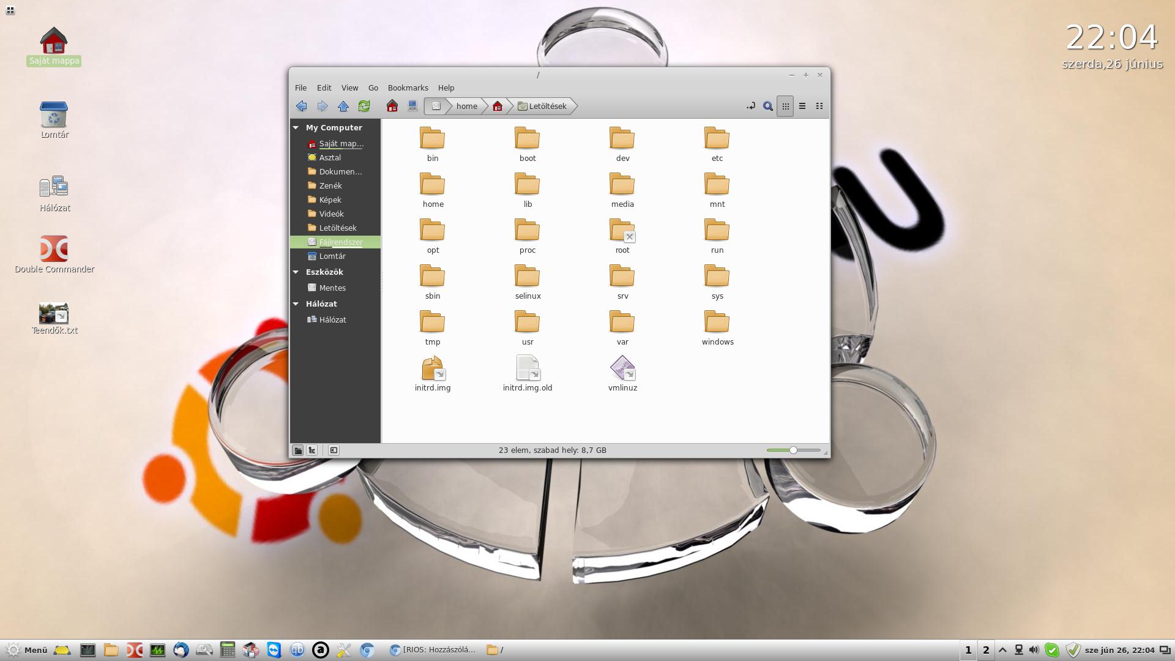
Task: Open the Edit menu
Action: 324,88
